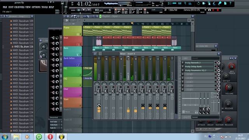
Task: Click the main volume slider at top
Action: (62, 3)
